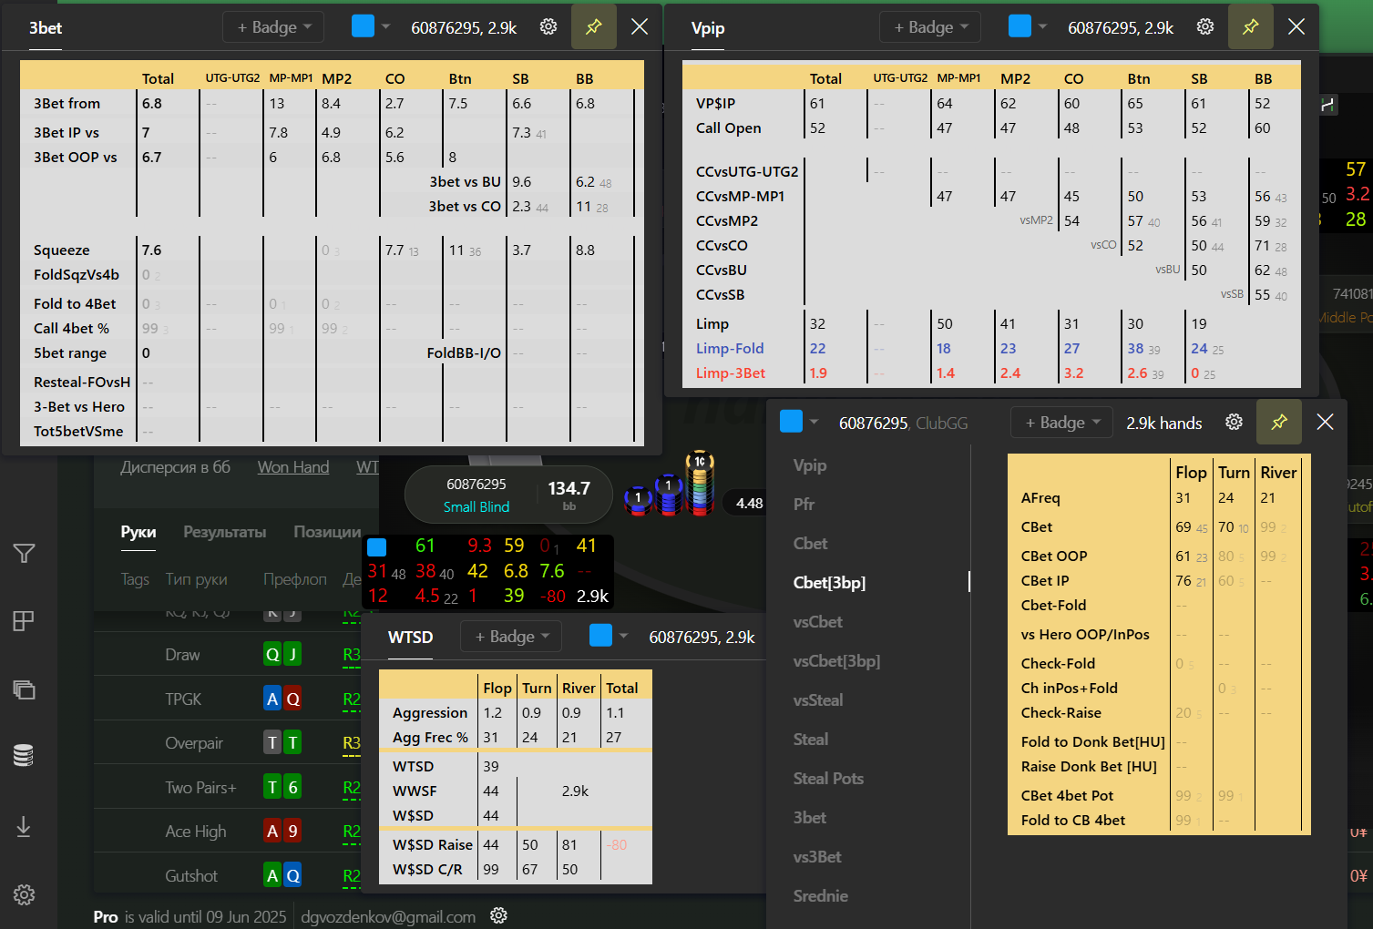Click the database sidebar icon
Image resolution: width=1373 pixels, height=929 pixels.
(25, 755)
